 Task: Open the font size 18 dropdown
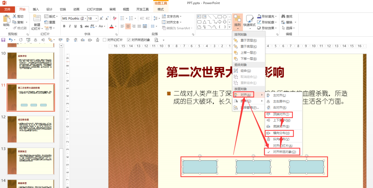[x=96, y=19]
